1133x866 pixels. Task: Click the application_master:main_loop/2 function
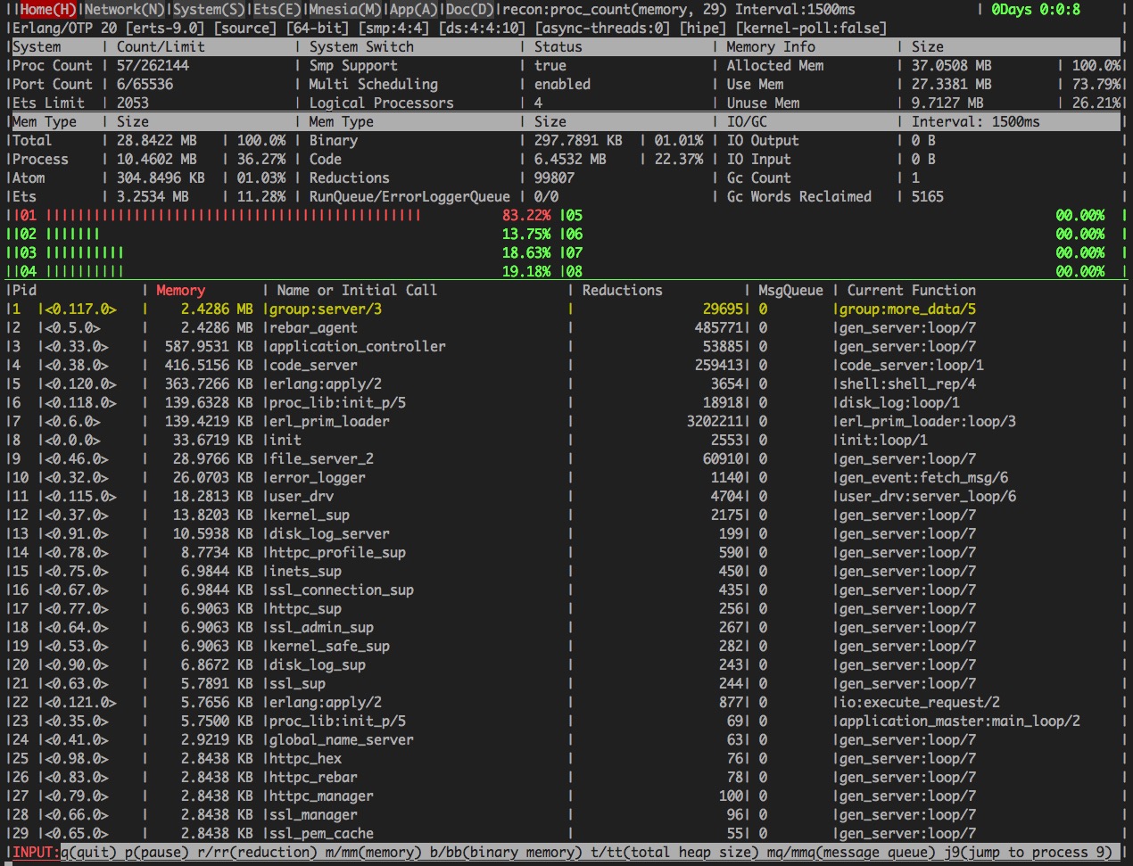click(959, 721)
